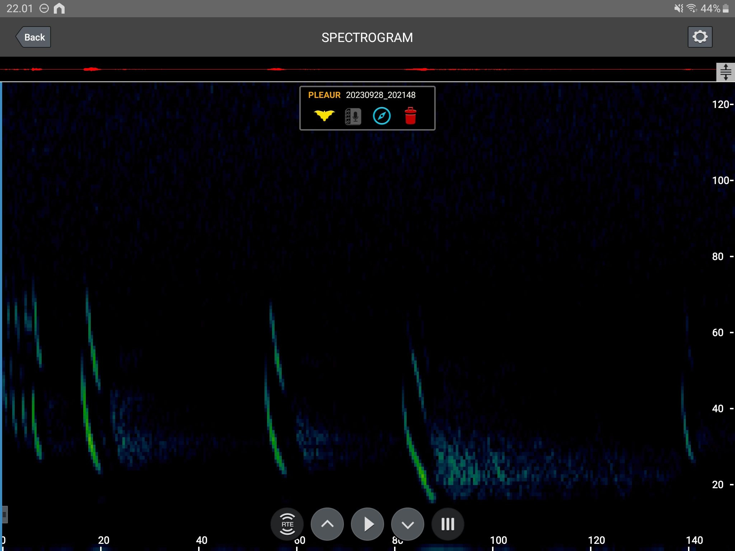Open settings gear in top bar

(x=700, y=37)
